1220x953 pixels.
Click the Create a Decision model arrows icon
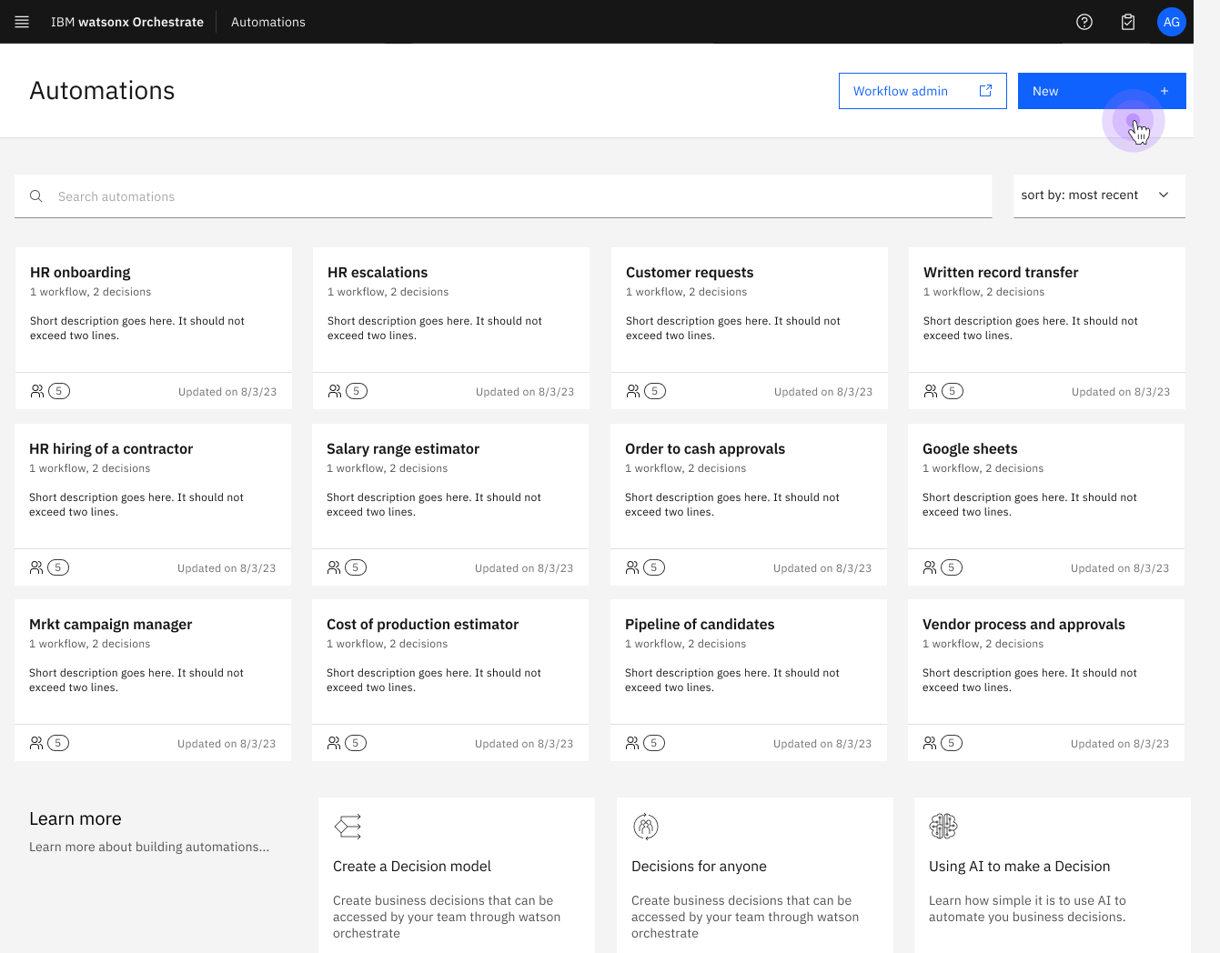point(348,827)
